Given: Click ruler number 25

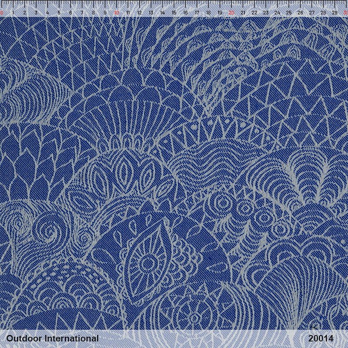Looking at the screenshot, I should [288, 13].
